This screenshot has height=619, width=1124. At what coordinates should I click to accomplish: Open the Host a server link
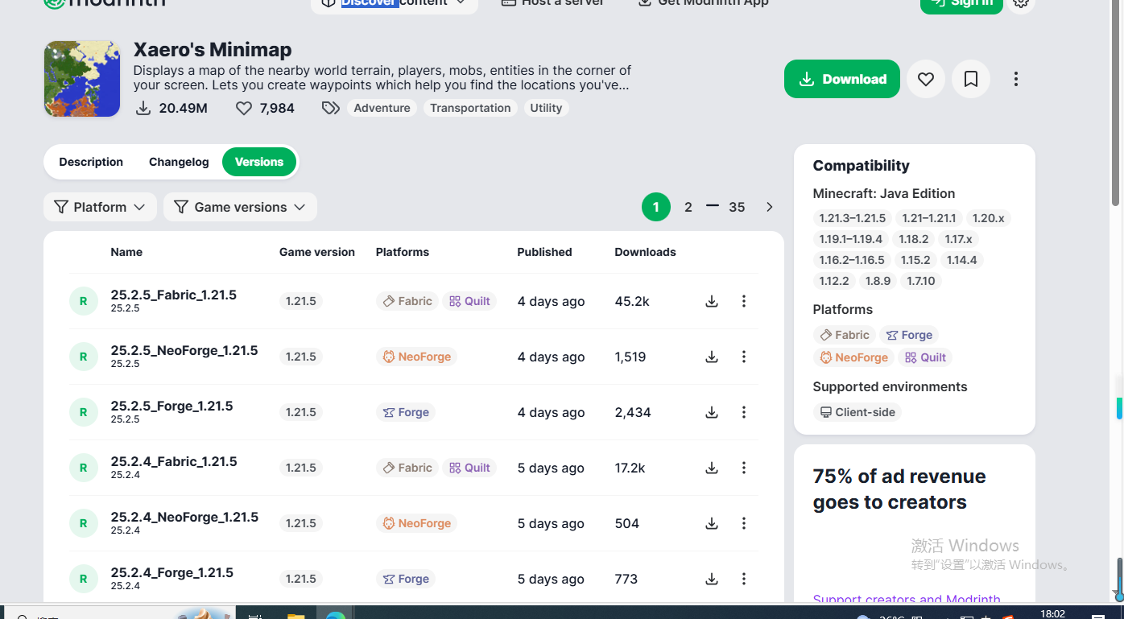tap(552, 3)
